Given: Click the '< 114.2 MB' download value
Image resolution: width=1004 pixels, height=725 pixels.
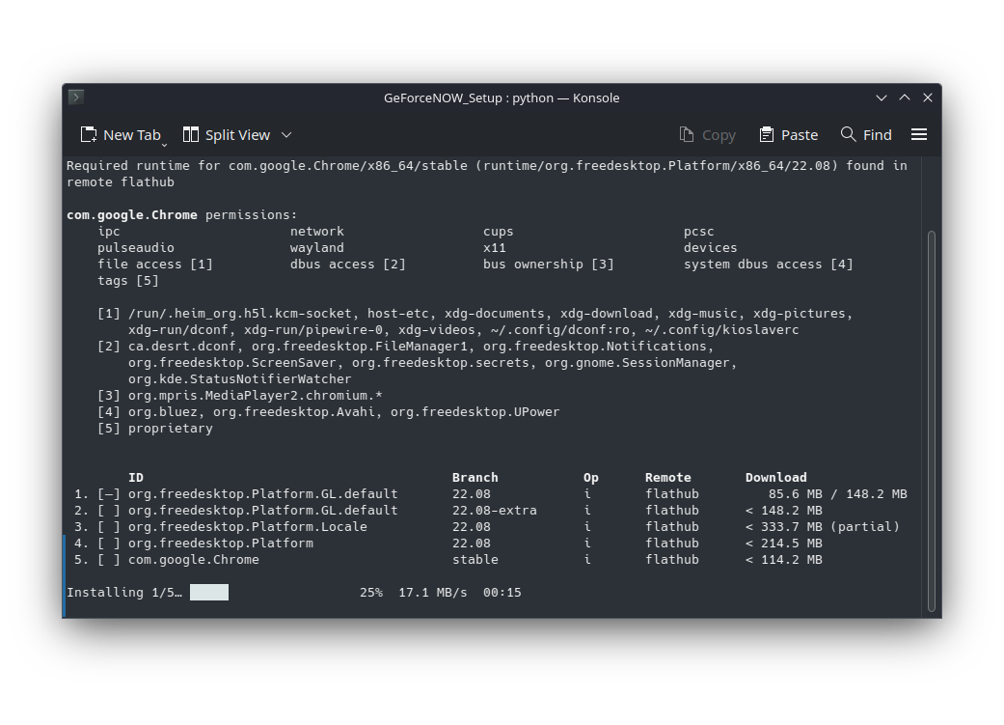Looking at the screenshot, I should [x=784, y=560].
